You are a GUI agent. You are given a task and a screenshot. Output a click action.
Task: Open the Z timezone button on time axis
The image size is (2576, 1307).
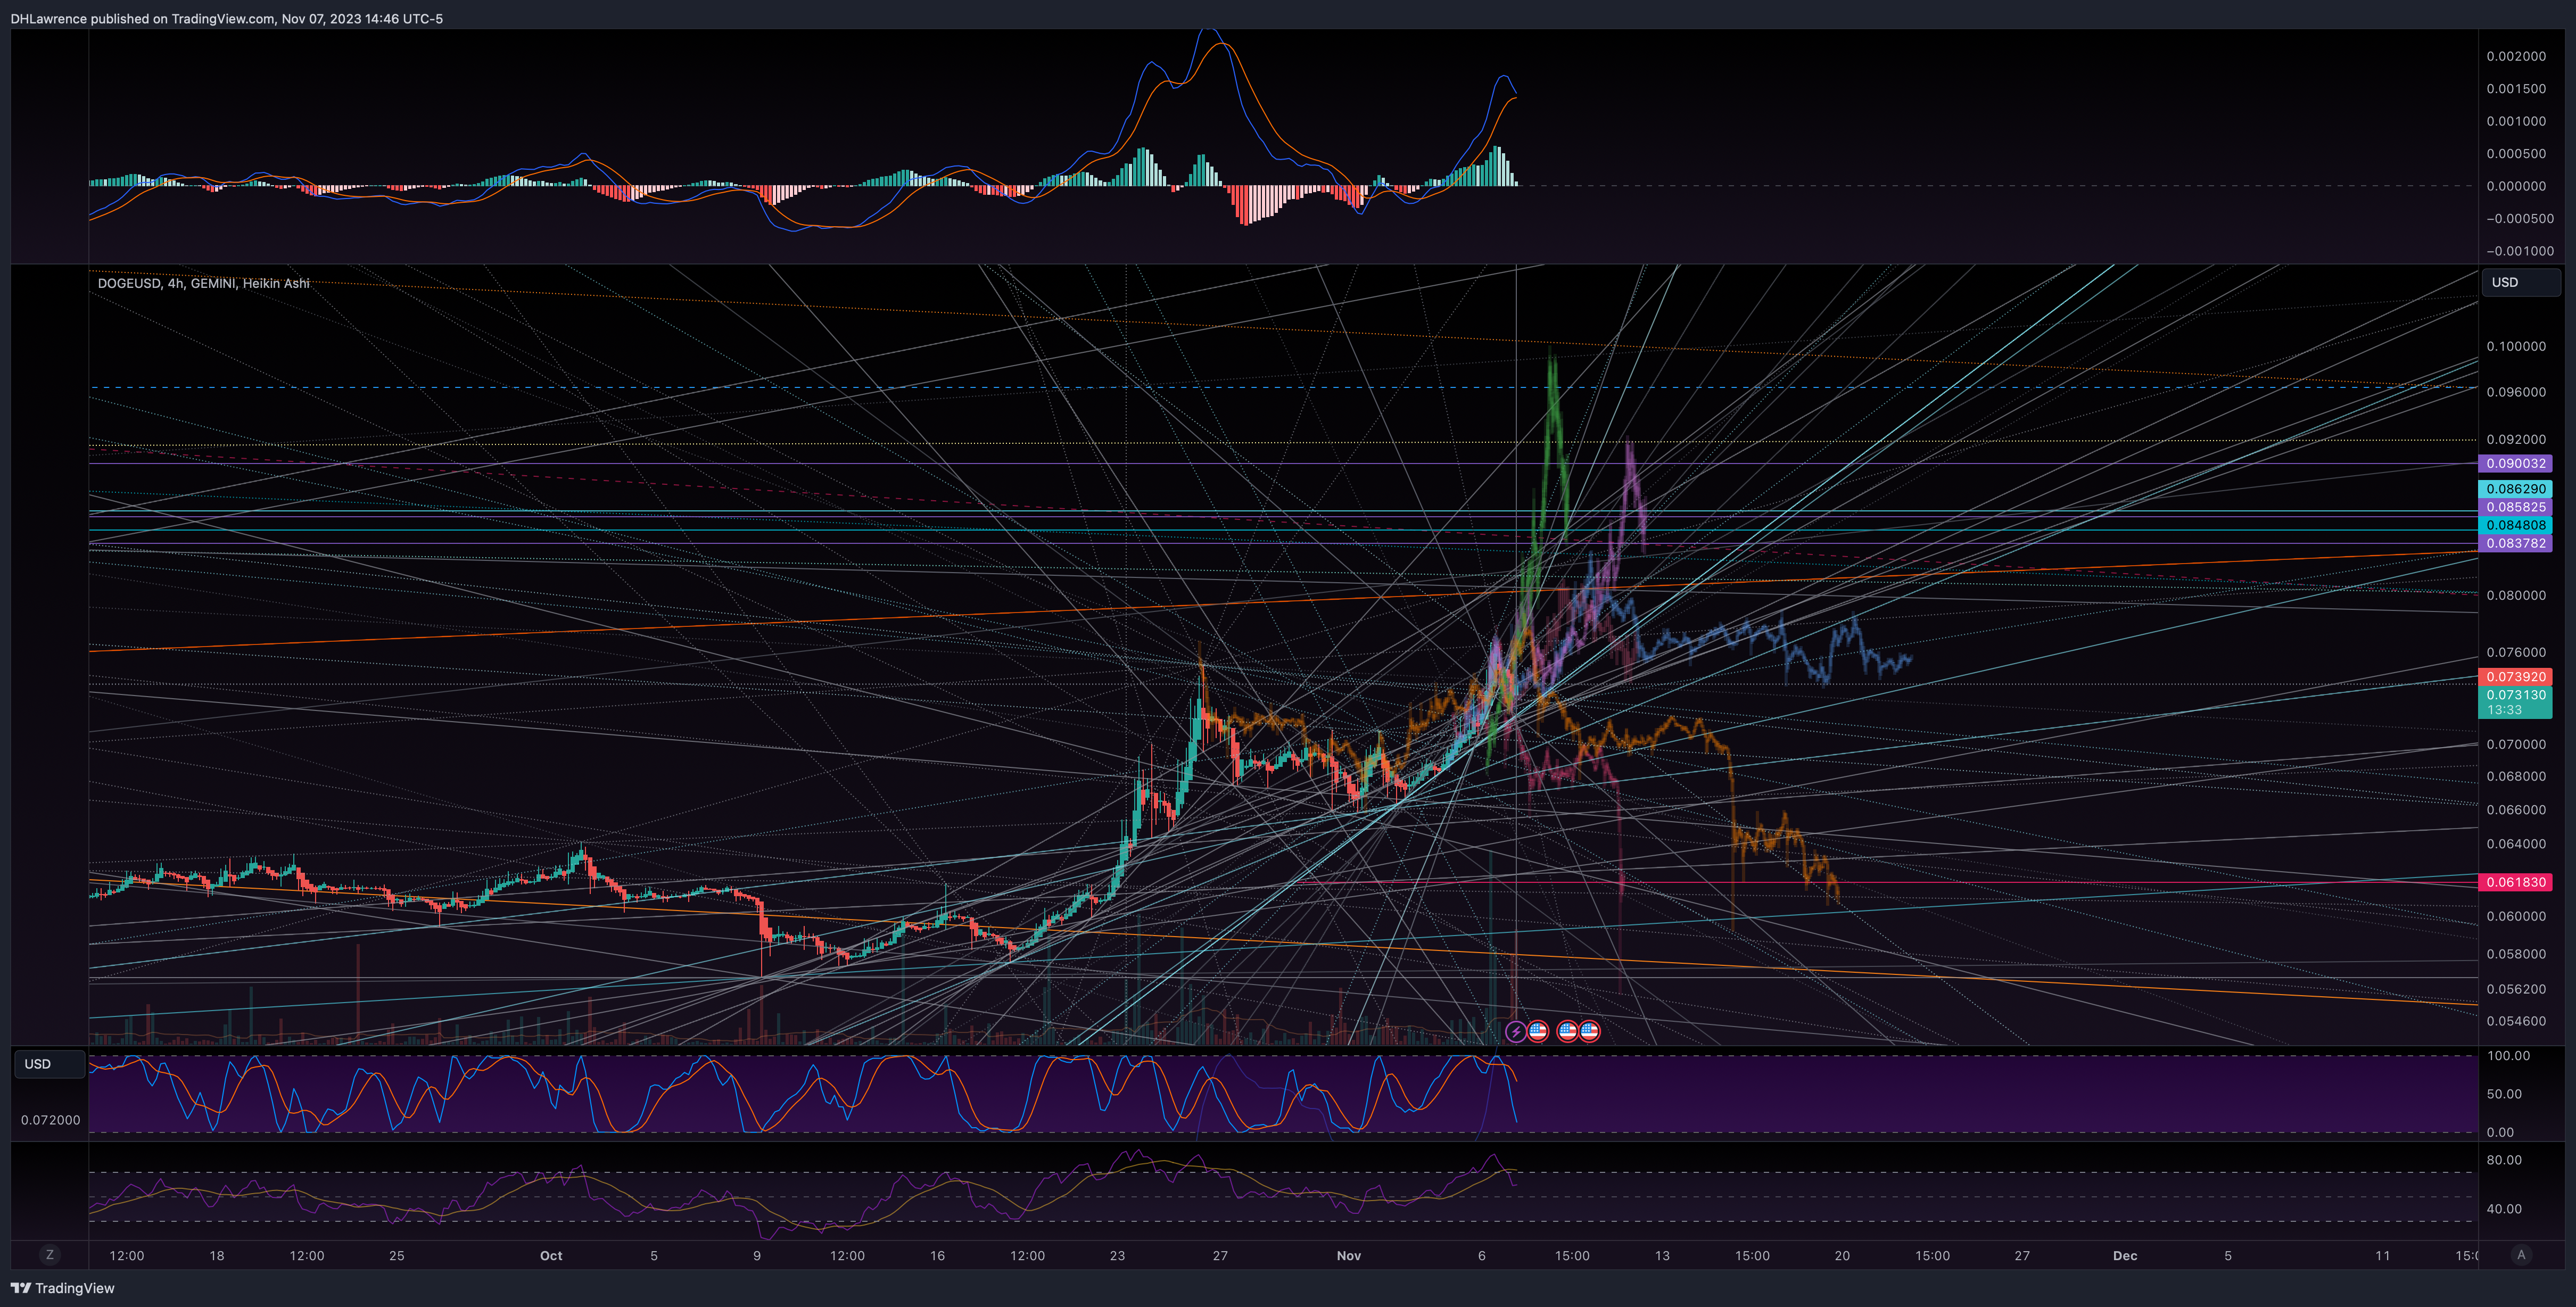click(x=50, y=1255)
